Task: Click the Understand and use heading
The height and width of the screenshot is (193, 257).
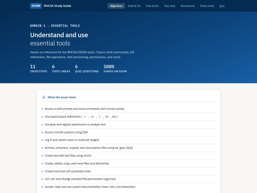Action: click(59, 35)
